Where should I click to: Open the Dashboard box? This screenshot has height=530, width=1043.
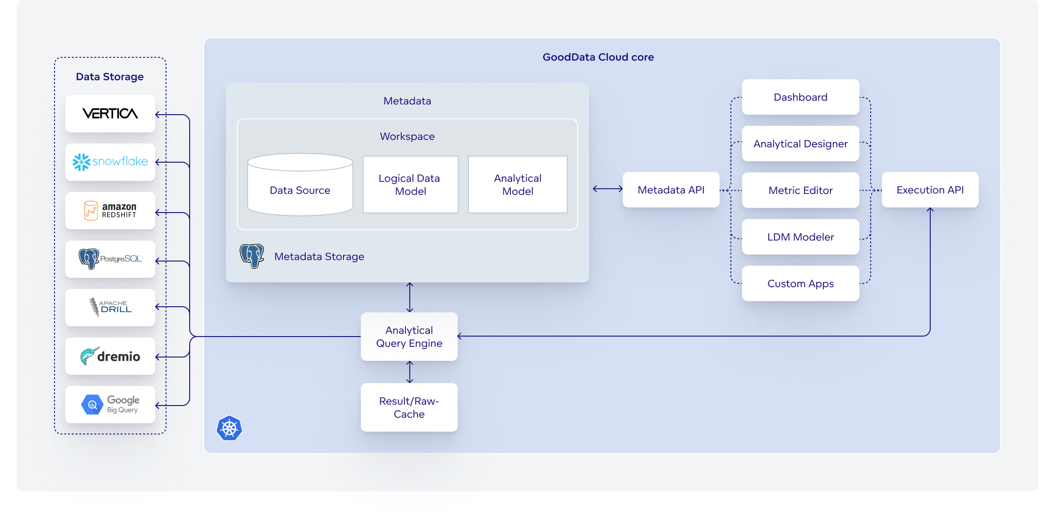coord(801,97)
